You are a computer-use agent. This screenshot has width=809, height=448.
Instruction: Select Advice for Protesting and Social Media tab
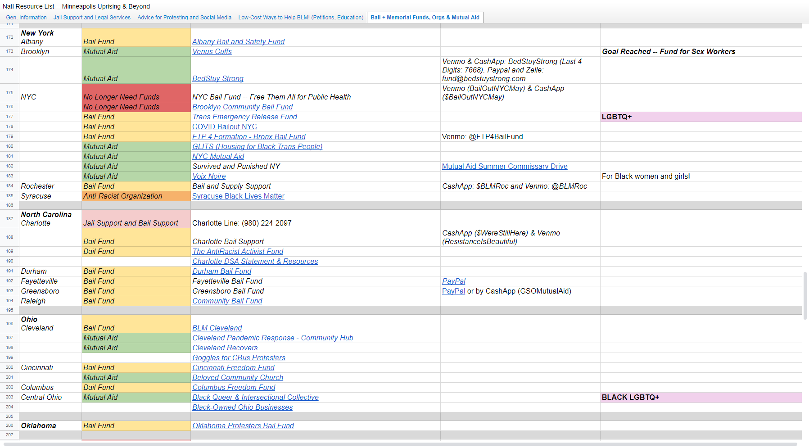click(185, 18)
